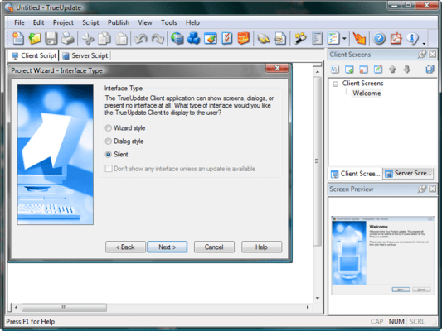
Task: Switch to the Server Script tab
Action: tap(85, 55)
